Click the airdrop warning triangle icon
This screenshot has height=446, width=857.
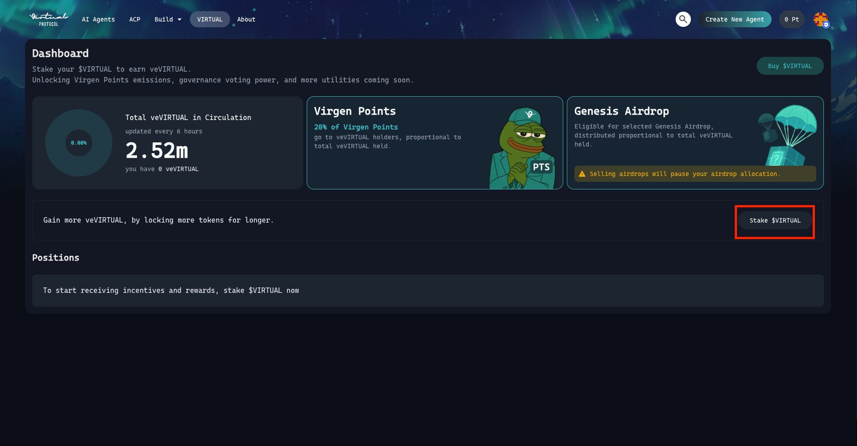582,174
